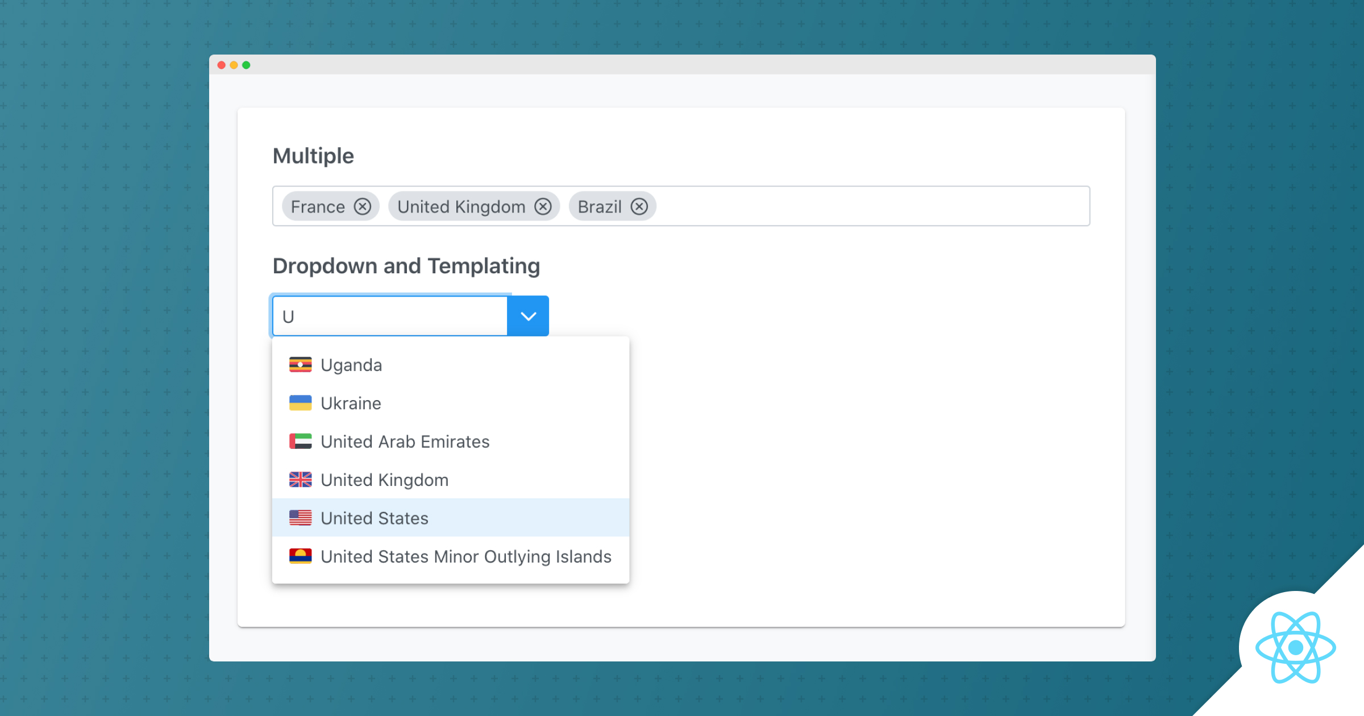This screenshot has height=716, width=1364.
Task: Remove the United Kingdom chip
Action: tap(543, 206)
